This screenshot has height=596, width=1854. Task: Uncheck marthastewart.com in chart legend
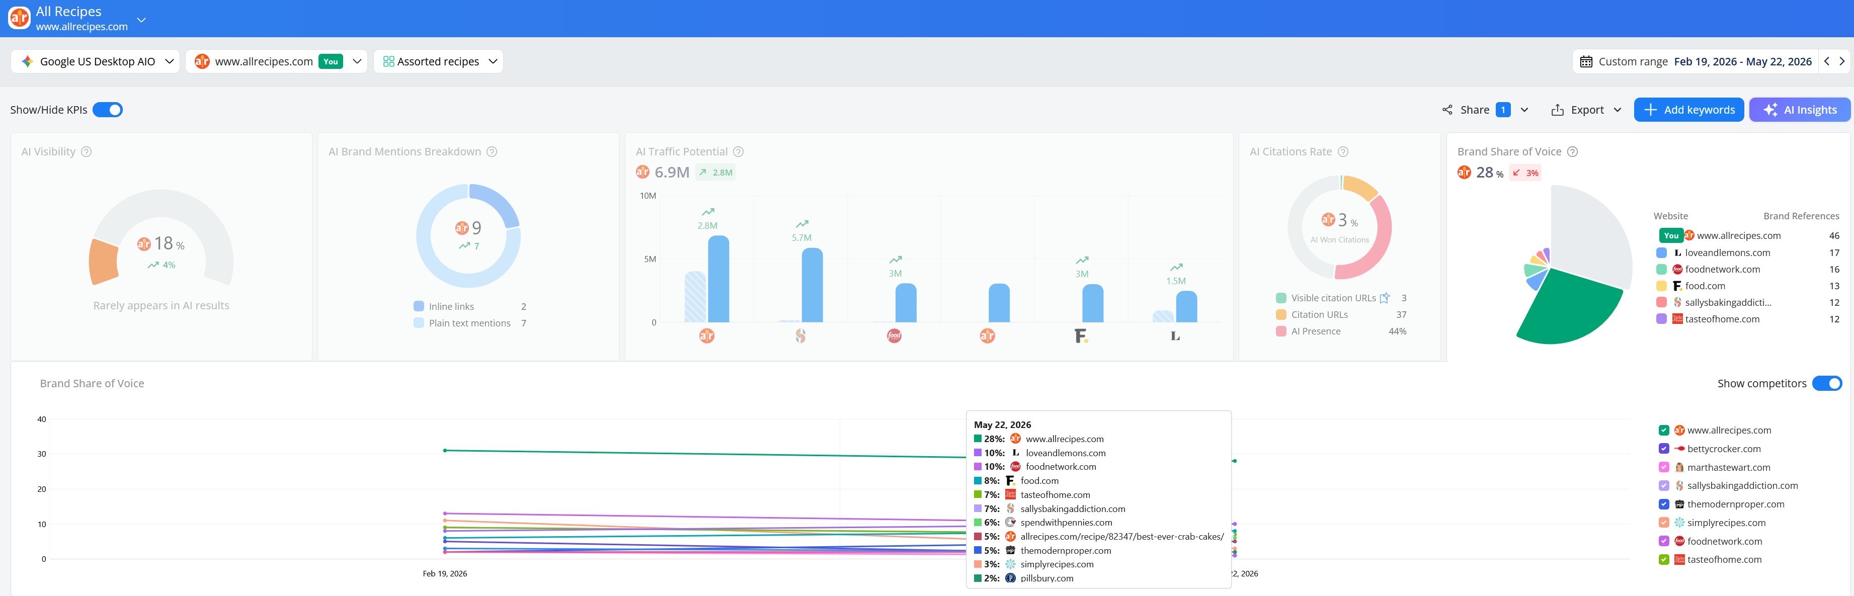point(1663,466)
